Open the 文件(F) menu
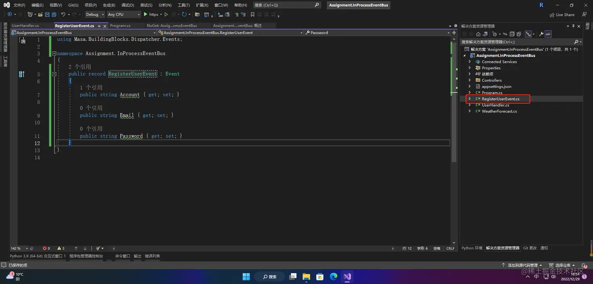This screenshot has width=593, height=284. 19,5
